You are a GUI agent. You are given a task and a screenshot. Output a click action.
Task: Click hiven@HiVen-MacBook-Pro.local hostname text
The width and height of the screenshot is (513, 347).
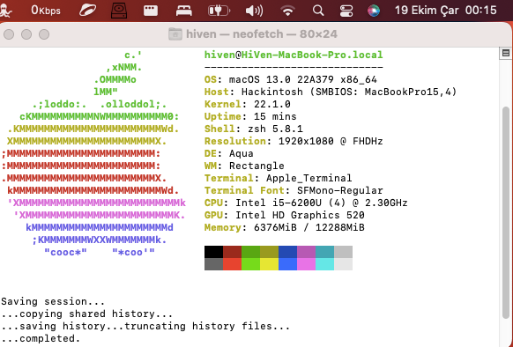294,55
